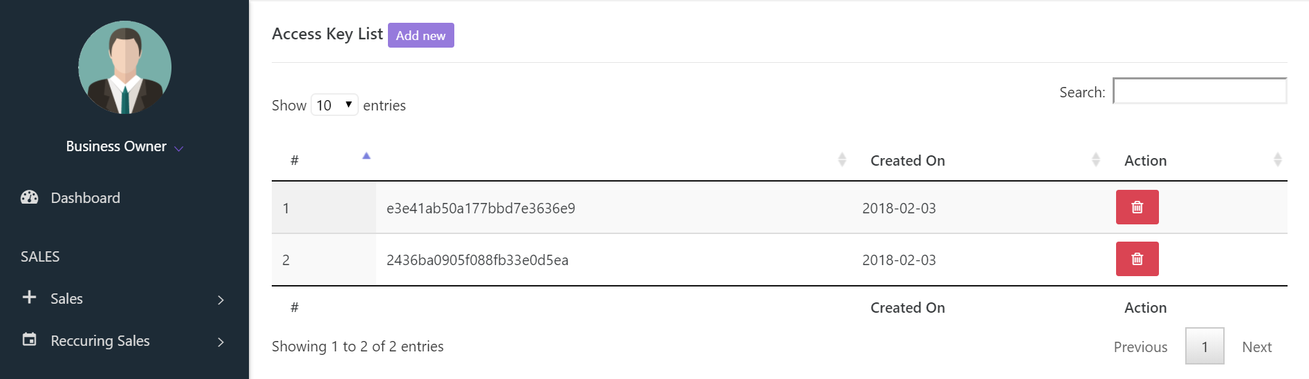Sort table by Action column arrows
Screen dimensions: 1309x379
point(1277,160)
